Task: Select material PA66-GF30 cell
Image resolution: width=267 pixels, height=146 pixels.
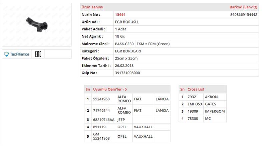Action: 124,44
